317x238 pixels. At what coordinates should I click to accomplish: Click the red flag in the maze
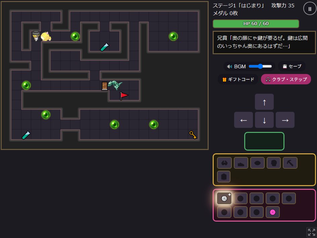pyautogui.click(x=124, y=96)
